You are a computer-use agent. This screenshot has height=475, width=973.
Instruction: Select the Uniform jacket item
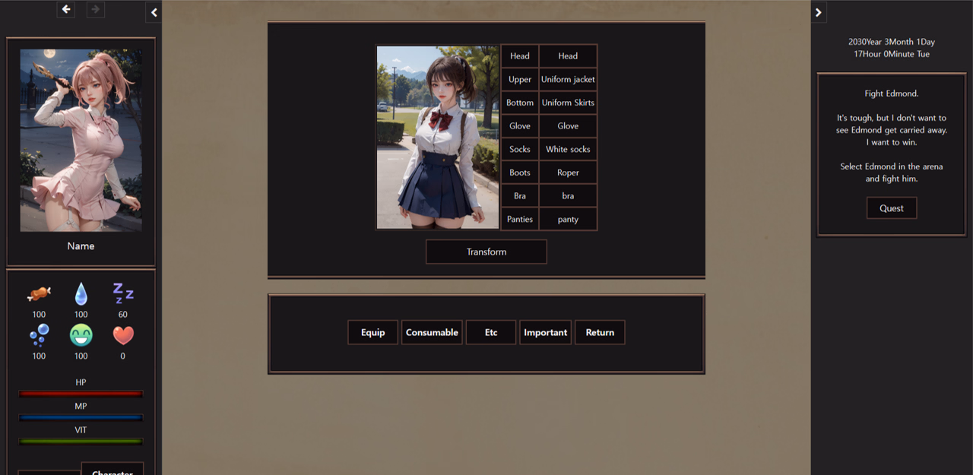click(x=568, y=79)
